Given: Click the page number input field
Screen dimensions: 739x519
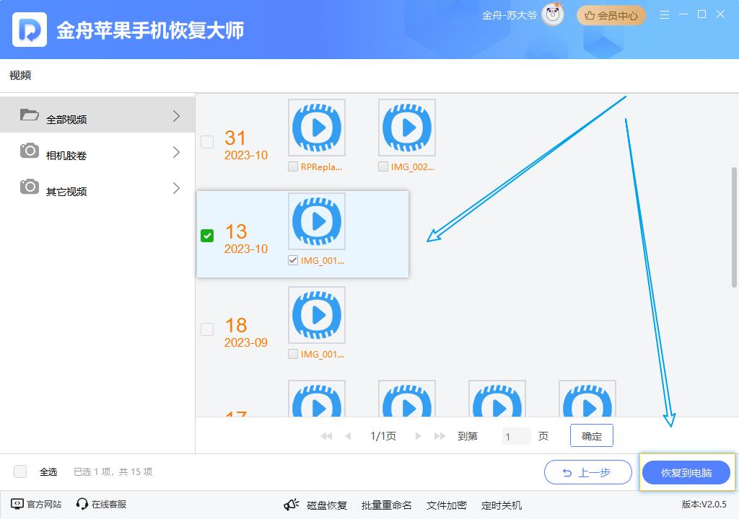Looking at the screenshot, I should click(x=515, y=437).
